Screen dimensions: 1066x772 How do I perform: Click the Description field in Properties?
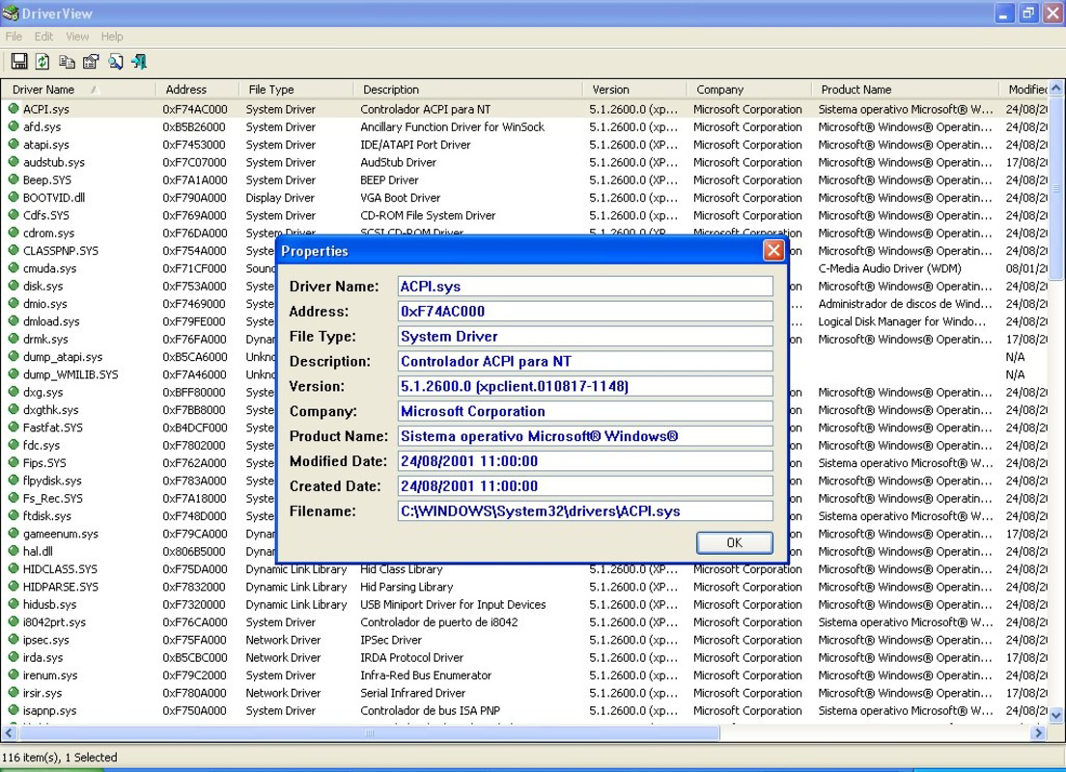pos(585,361)
